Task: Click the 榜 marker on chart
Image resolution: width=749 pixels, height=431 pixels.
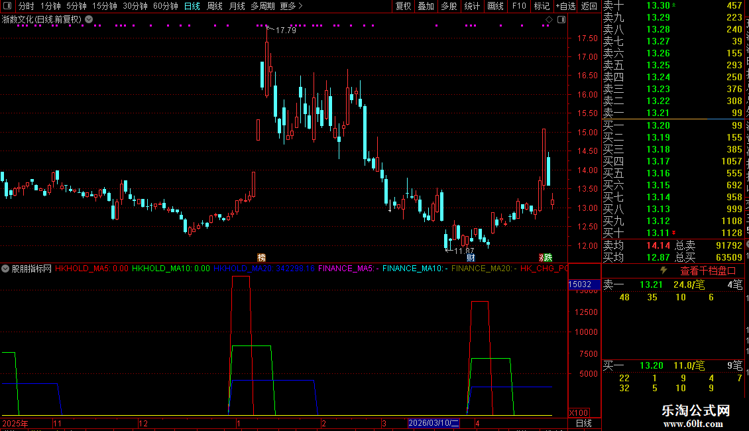Action: tap(261, 257)
